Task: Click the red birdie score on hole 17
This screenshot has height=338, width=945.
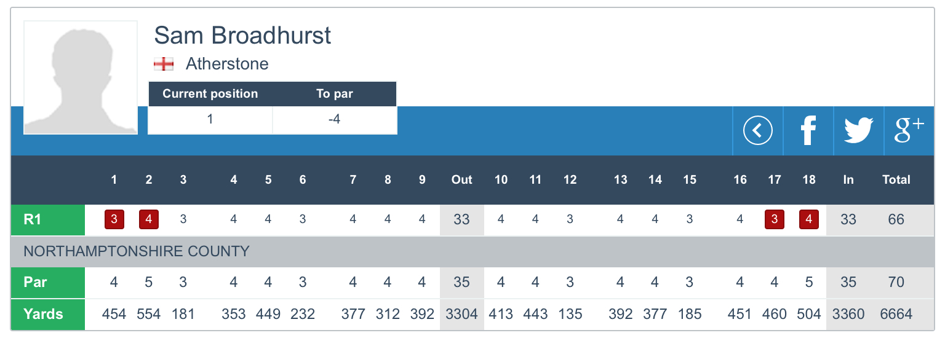Action: pos(775,219)
